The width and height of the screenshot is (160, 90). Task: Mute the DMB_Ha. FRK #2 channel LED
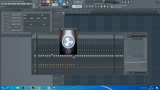click(3, 18)
